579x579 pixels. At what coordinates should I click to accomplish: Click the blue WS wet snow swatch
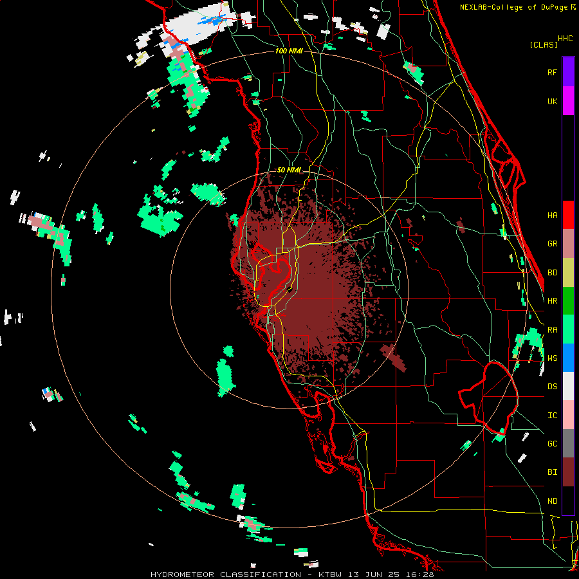(568, 358)
